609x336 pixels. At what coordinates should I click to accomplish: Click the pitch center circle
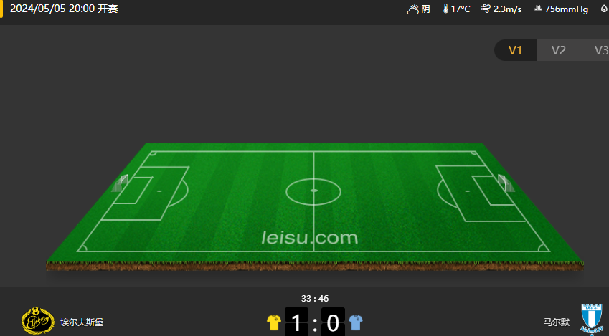tap(313, 191)
